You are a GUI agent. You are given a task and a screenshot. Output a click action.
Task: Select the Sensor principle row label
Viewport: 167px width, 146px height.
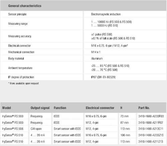point(17,14)
